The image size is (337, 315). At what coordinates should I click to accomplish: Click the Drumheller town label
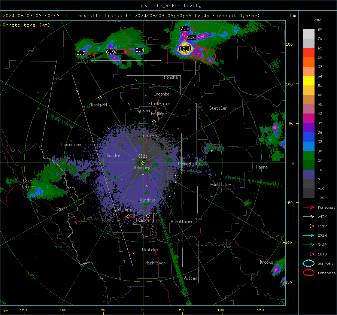tap(219, 185)
